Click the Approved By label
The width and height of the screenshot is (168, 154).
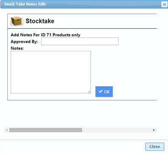click(24, 42)
